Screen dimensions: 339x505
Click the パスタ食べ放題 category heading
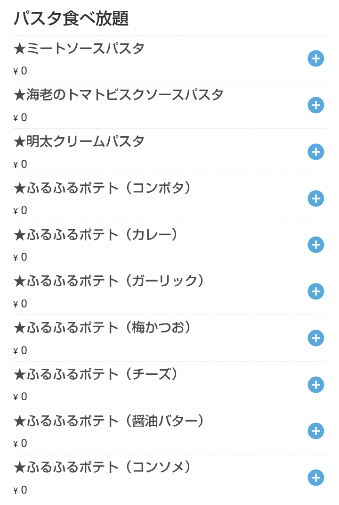pyautogui.click(x=71, y=18)
